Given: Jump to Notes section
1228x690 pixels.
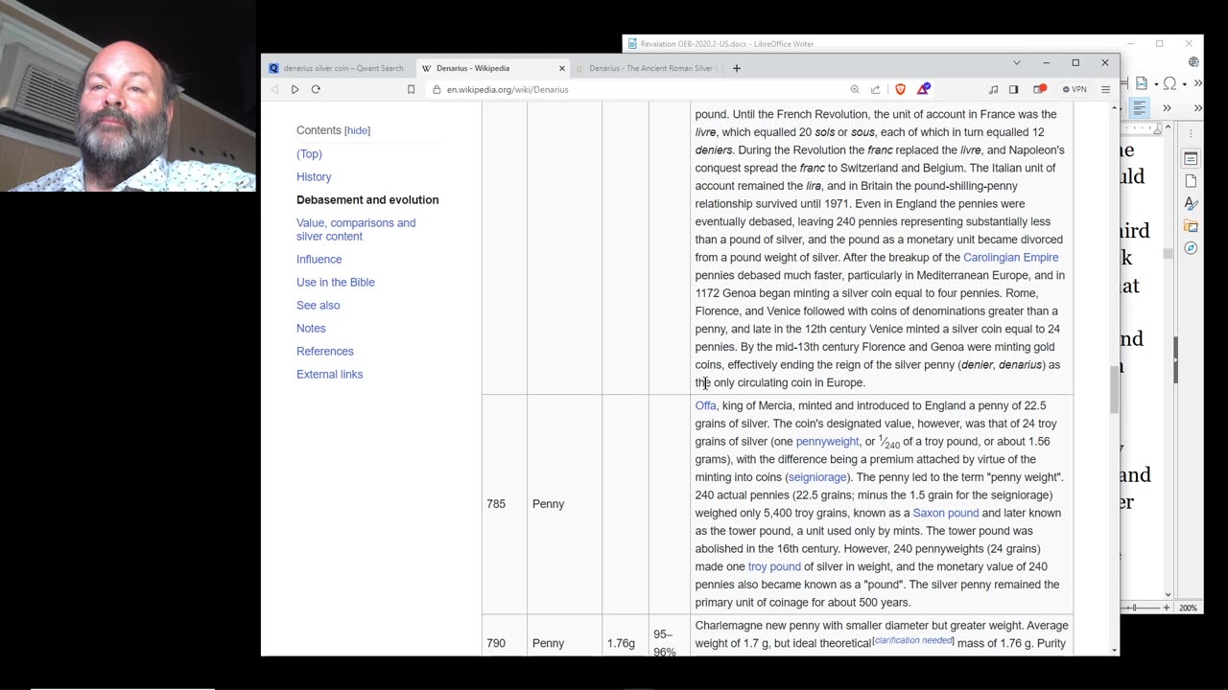Looking at the screenshot, I should (311, 328).
